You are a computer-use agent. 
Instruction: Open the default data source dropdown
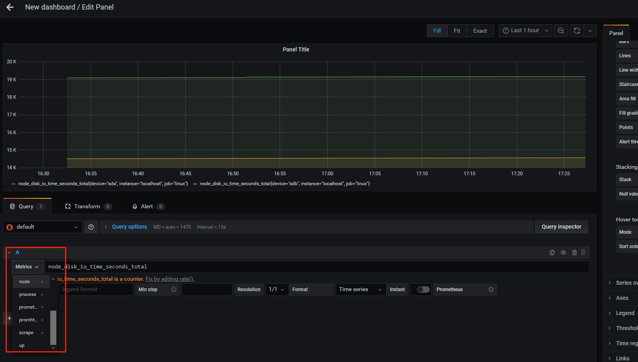pyautogui.click(x=43, y=227)
